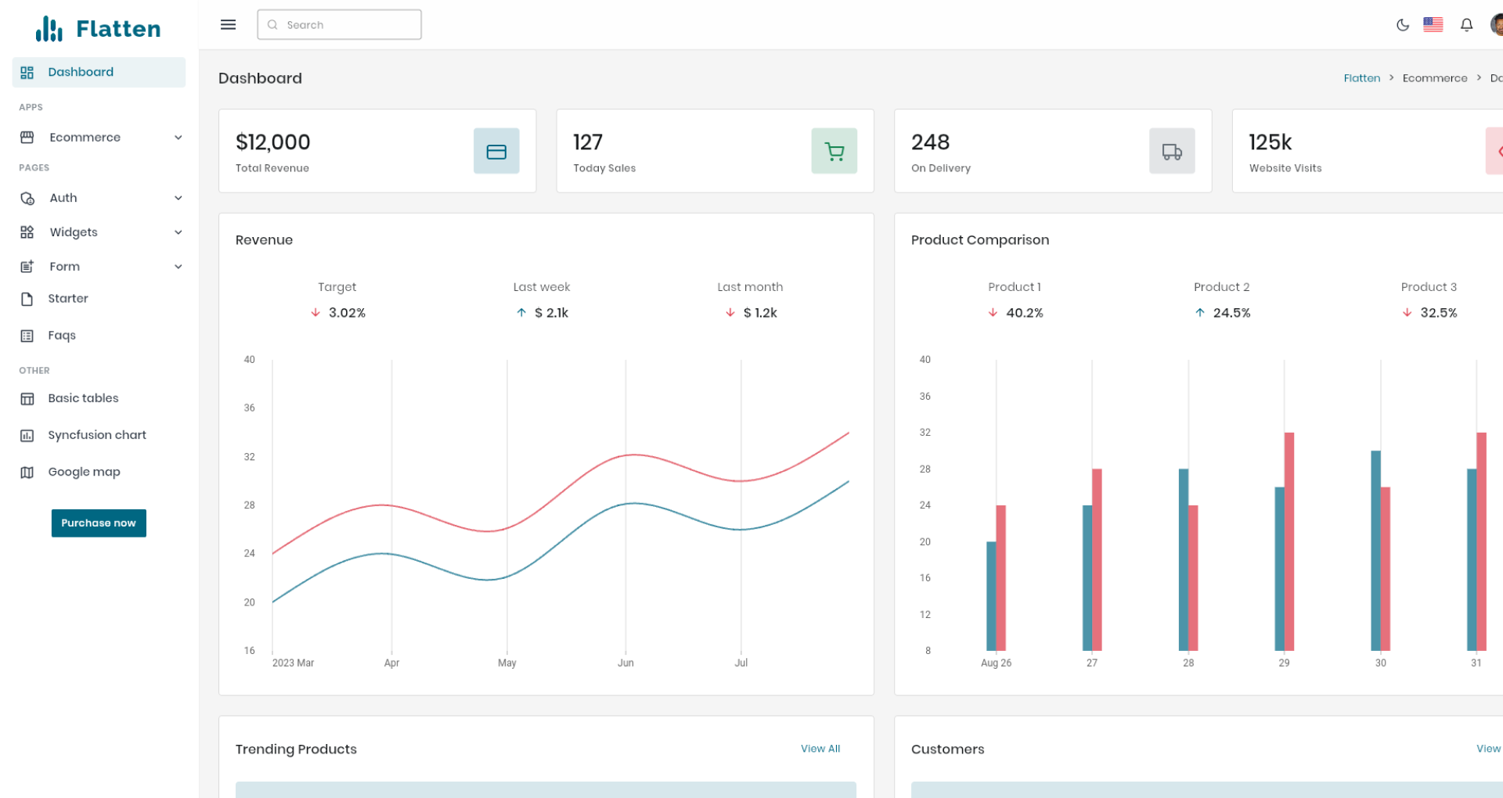1503x798 pixels.
Task: Expand the Ecommerce menu chevron
Action: [x=178, y=137]
